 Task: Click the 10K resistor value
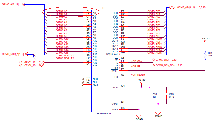(210, 56)
